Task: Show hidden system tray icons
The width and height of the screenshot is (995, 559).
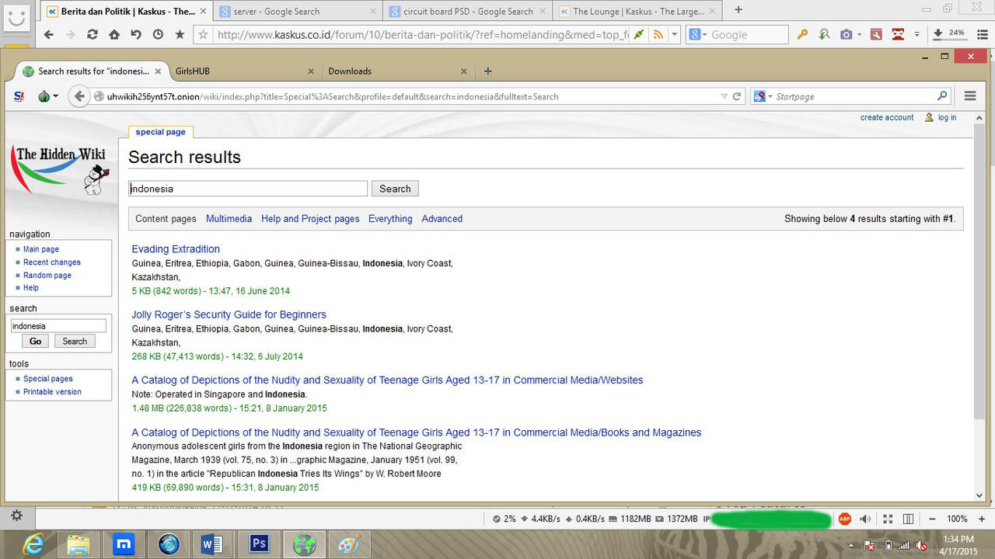Action: click(x=851, y=545)
